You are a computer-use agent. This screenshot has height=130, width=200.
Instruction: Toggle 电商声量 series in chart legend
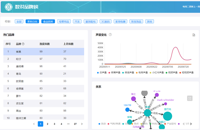point(142,73)
